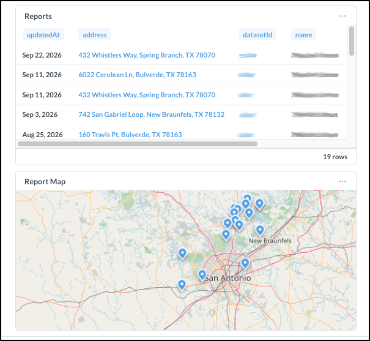Click the 19 rows count label
This screenshot has height=341, width=370.
[335, 157]
